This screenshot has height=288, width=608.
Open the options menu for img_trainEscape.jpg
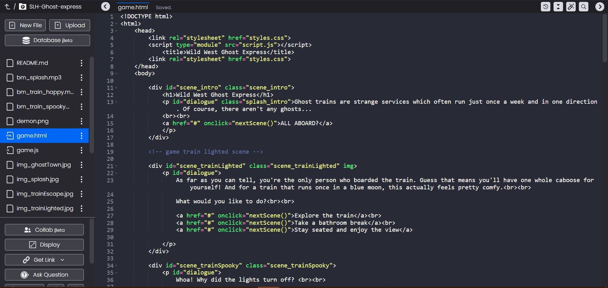[81, 194]
